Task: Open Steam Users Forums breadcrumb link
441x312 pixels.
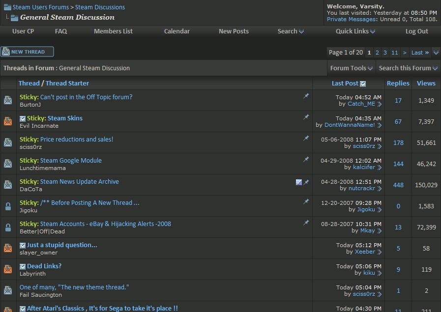Action: click(x=40, y=7)
